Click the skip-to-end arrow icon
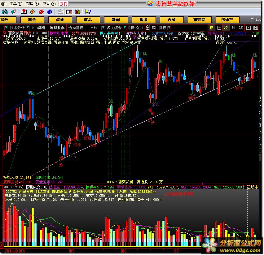Viewport: 264px width, 255px height. [x=256, y=28]
